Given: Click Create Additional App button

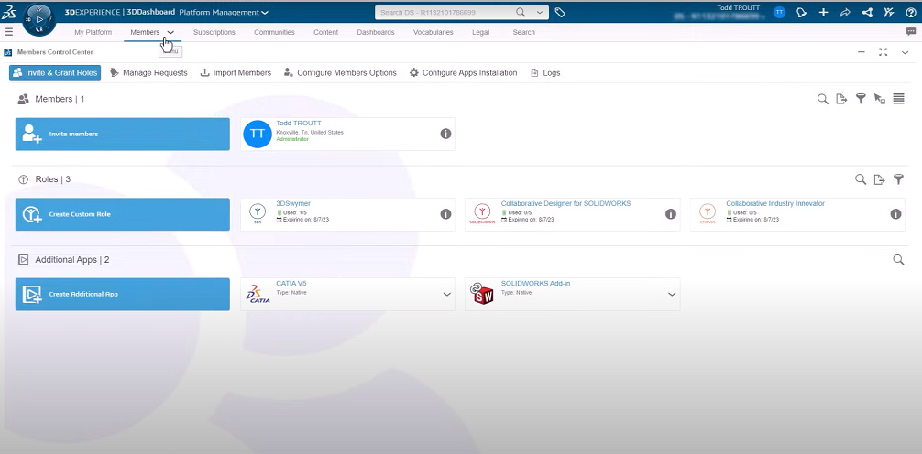Looking at the screenshot, I should pyautogui.click(x=122, y=294).
